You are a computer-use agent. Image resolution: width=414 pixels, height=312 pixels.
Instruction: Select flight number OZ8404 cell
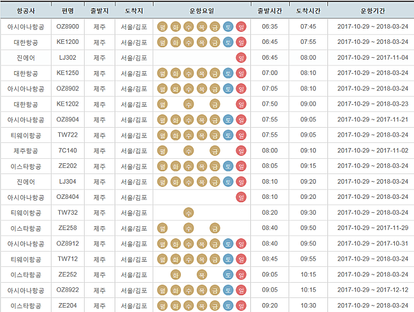[68, 197]
